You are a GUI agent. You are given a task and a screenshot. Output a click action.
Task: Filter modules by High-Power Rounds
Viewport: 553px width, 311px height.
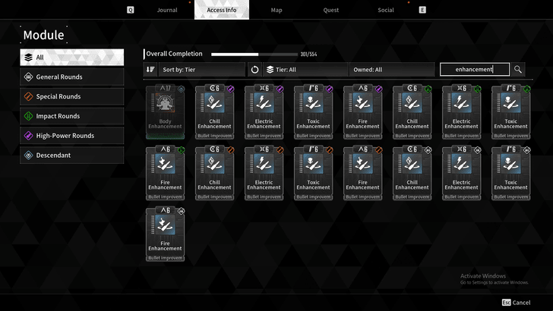point(72,136)
